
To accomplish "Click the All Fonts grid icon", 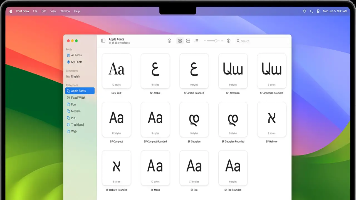I will tap(68, 55).
